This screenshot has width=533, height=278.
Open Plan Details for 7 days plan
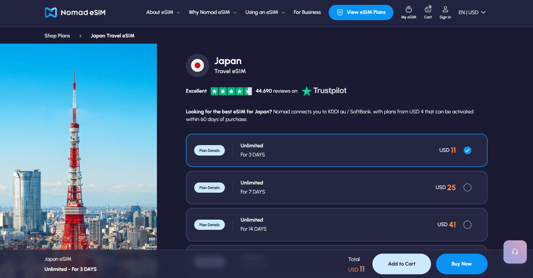pos(209,188)
